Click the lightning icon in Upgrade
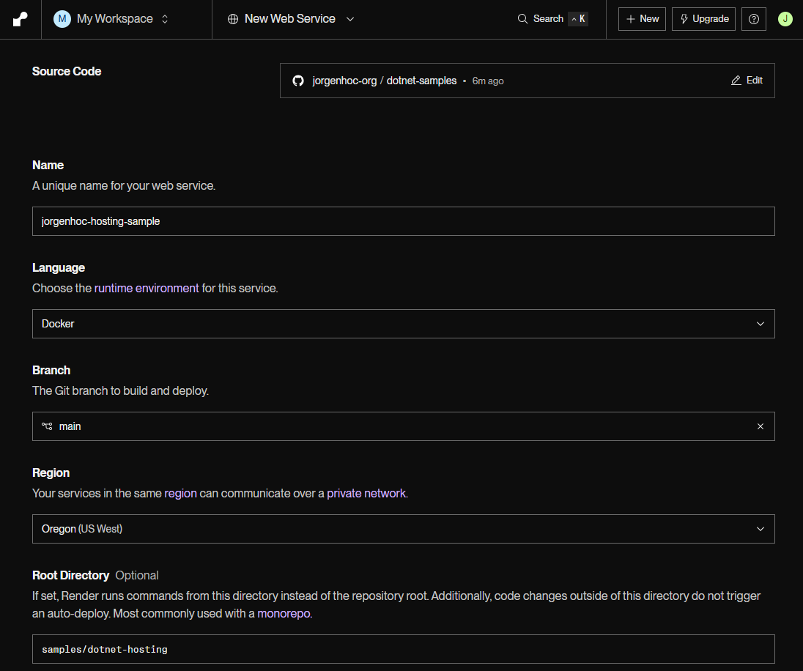This screenshot has width=803, height=671. (684, 19)
